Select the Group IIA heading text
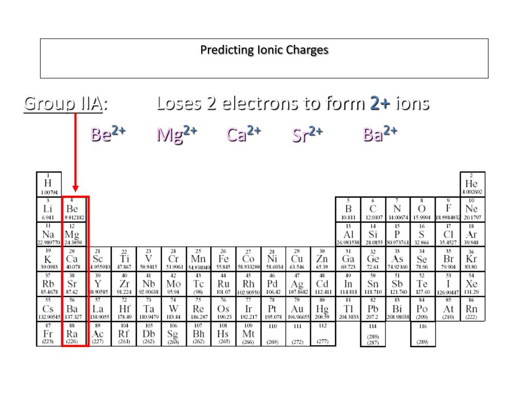 pyautogui.click(x=66, y=103)
